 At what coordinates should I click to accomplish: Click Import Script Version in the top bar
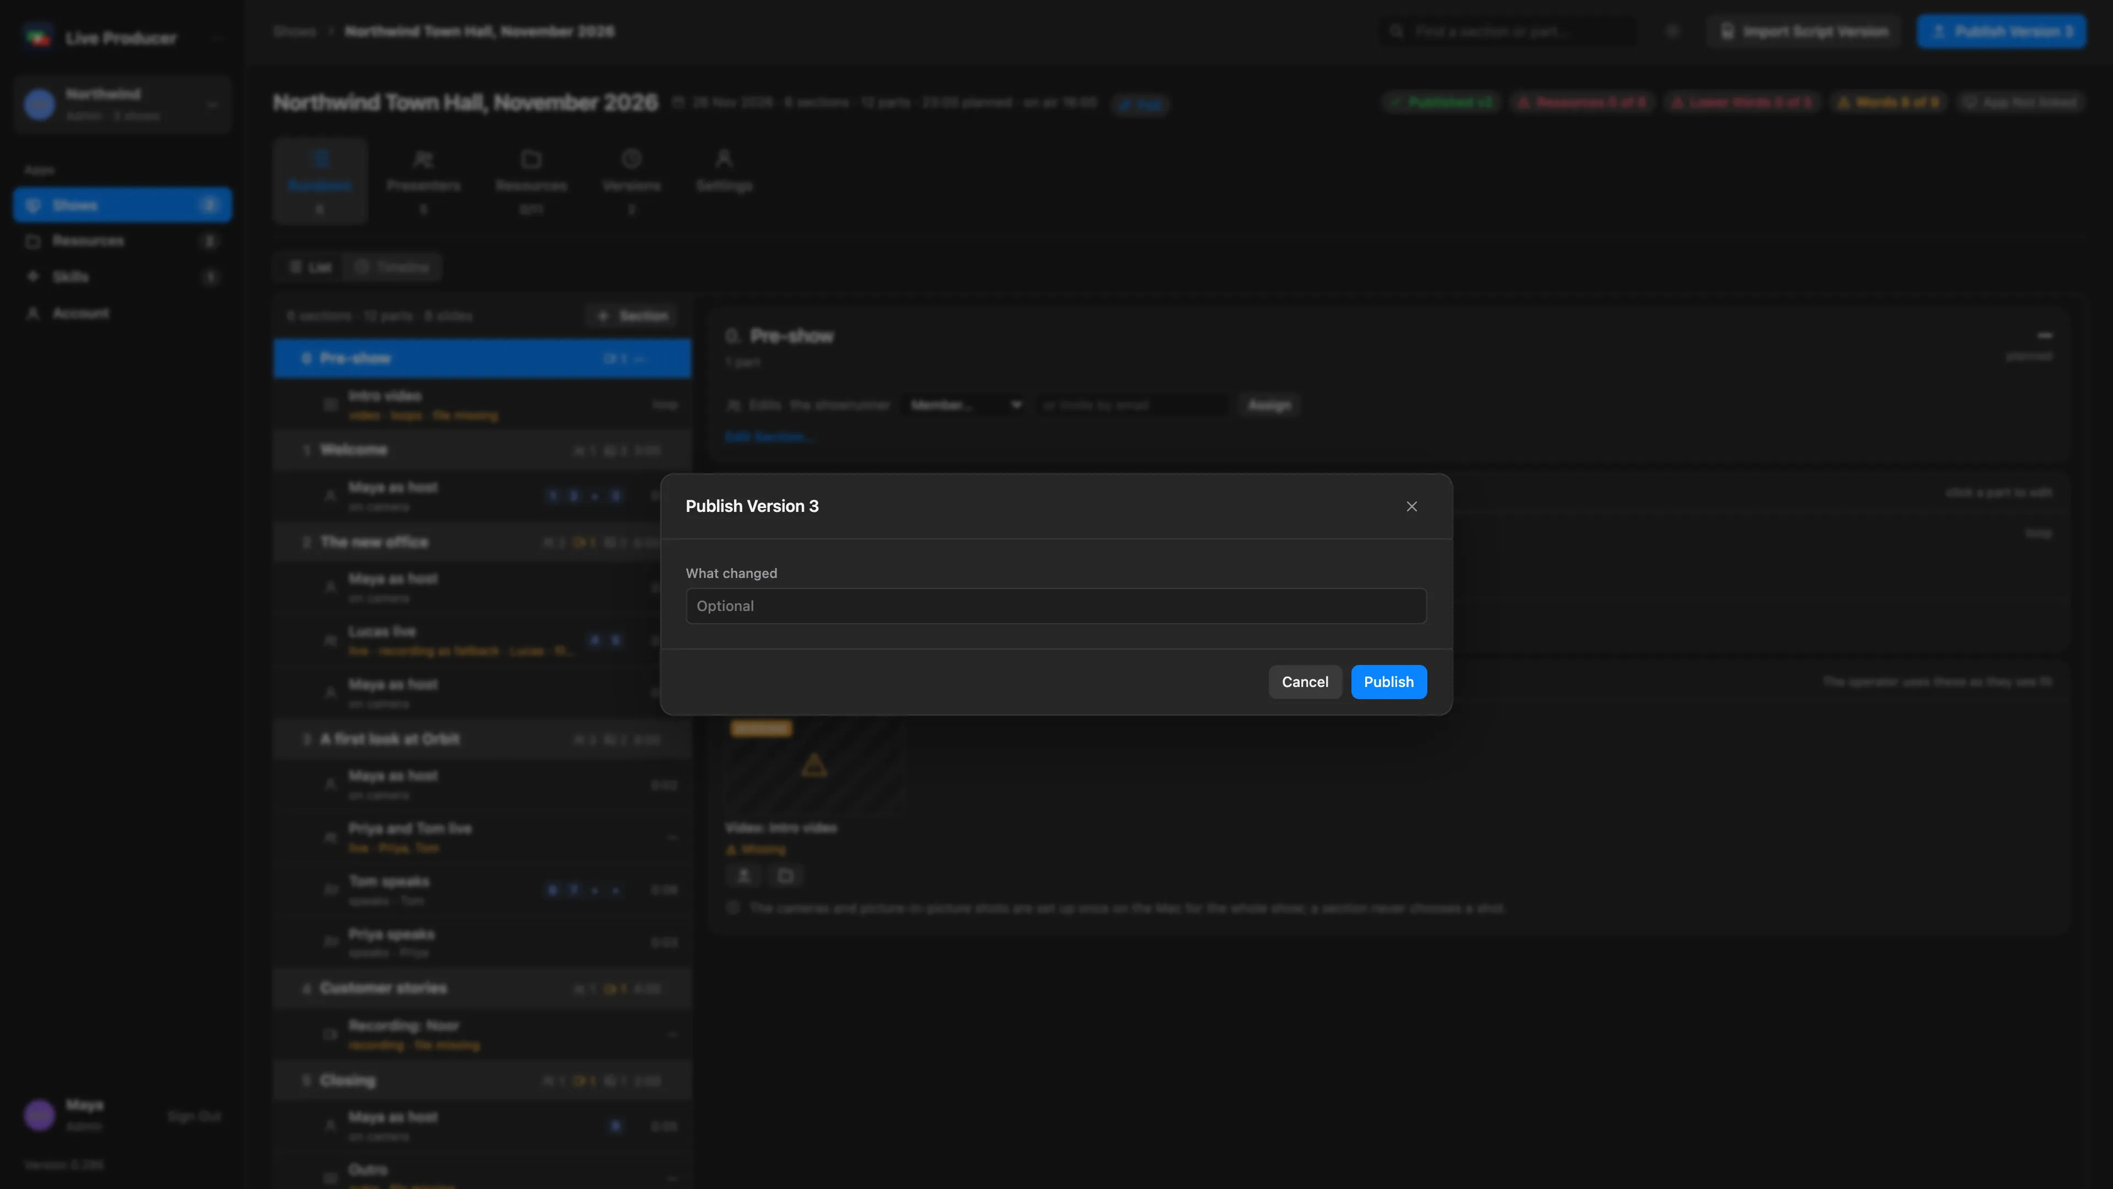click(x=1803, y=31)
